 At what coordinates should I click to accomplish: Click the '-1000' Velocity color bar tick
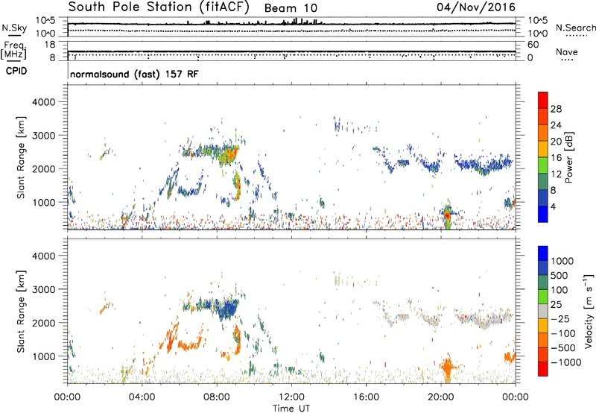[565, 362]
